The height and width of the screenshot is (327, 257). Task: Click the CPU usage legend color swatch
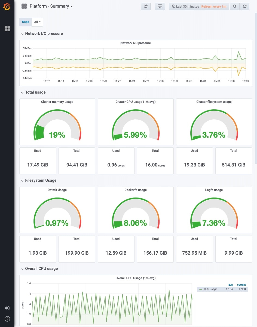pos(201,289)
